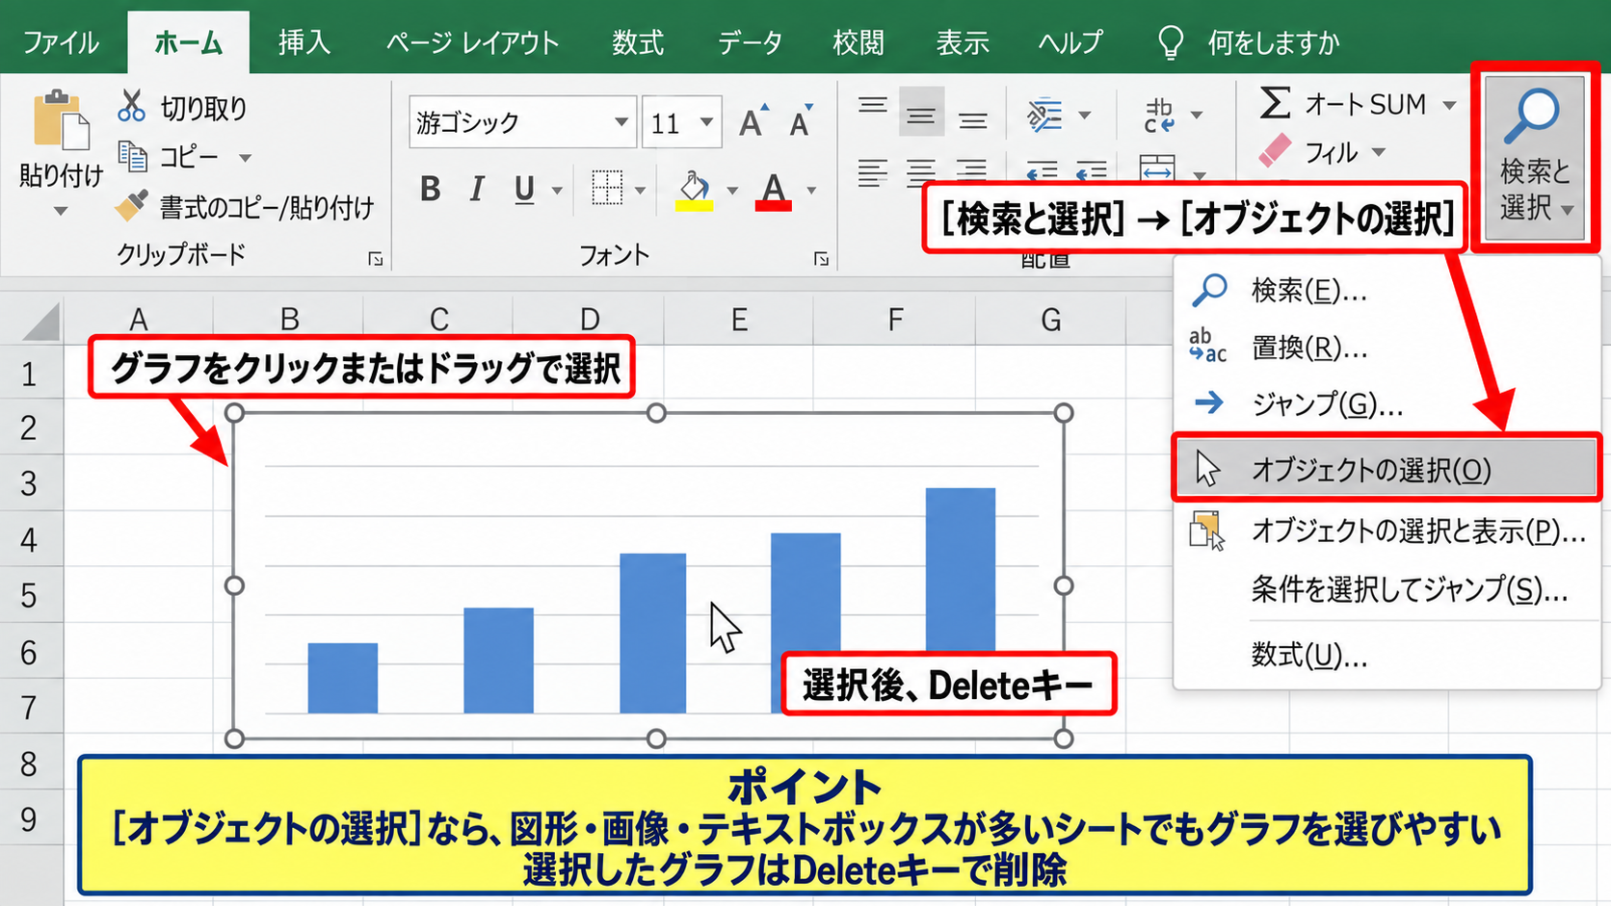This screenshot has width=1611, height=906.
Task: Switch to the ページ レイアウト tab
Action: click(472, 42)
